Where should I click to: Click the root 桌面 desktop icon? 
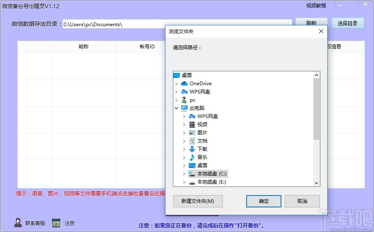[x=176, y=75]
